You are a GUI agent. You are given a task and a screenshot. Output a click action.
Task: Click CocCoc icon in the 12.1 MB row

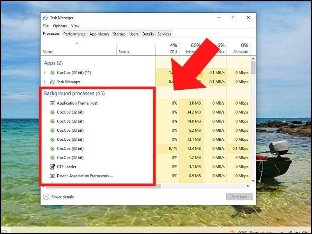tap(52, 140)
